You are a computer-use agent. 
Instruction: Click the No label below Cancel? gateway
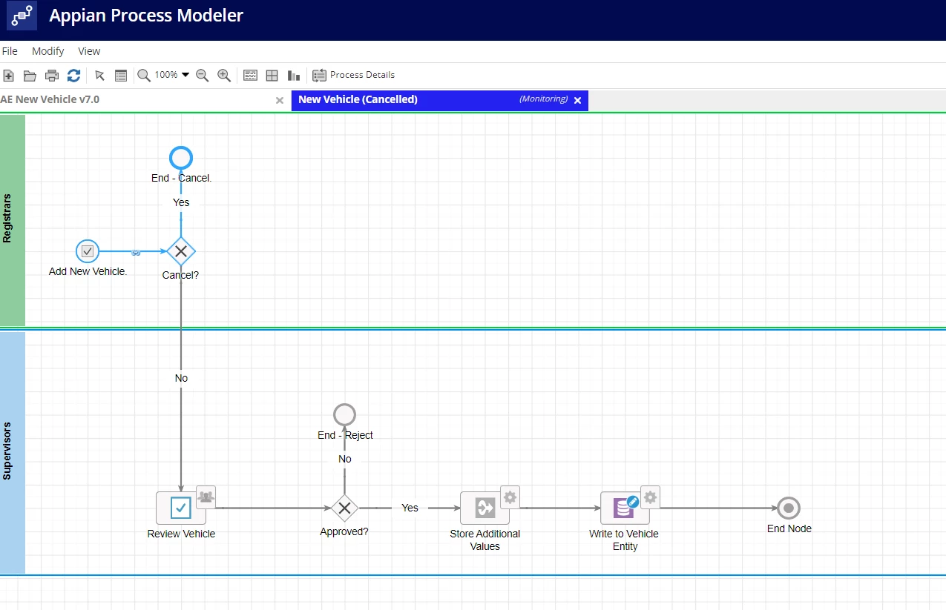click(181, 378)
